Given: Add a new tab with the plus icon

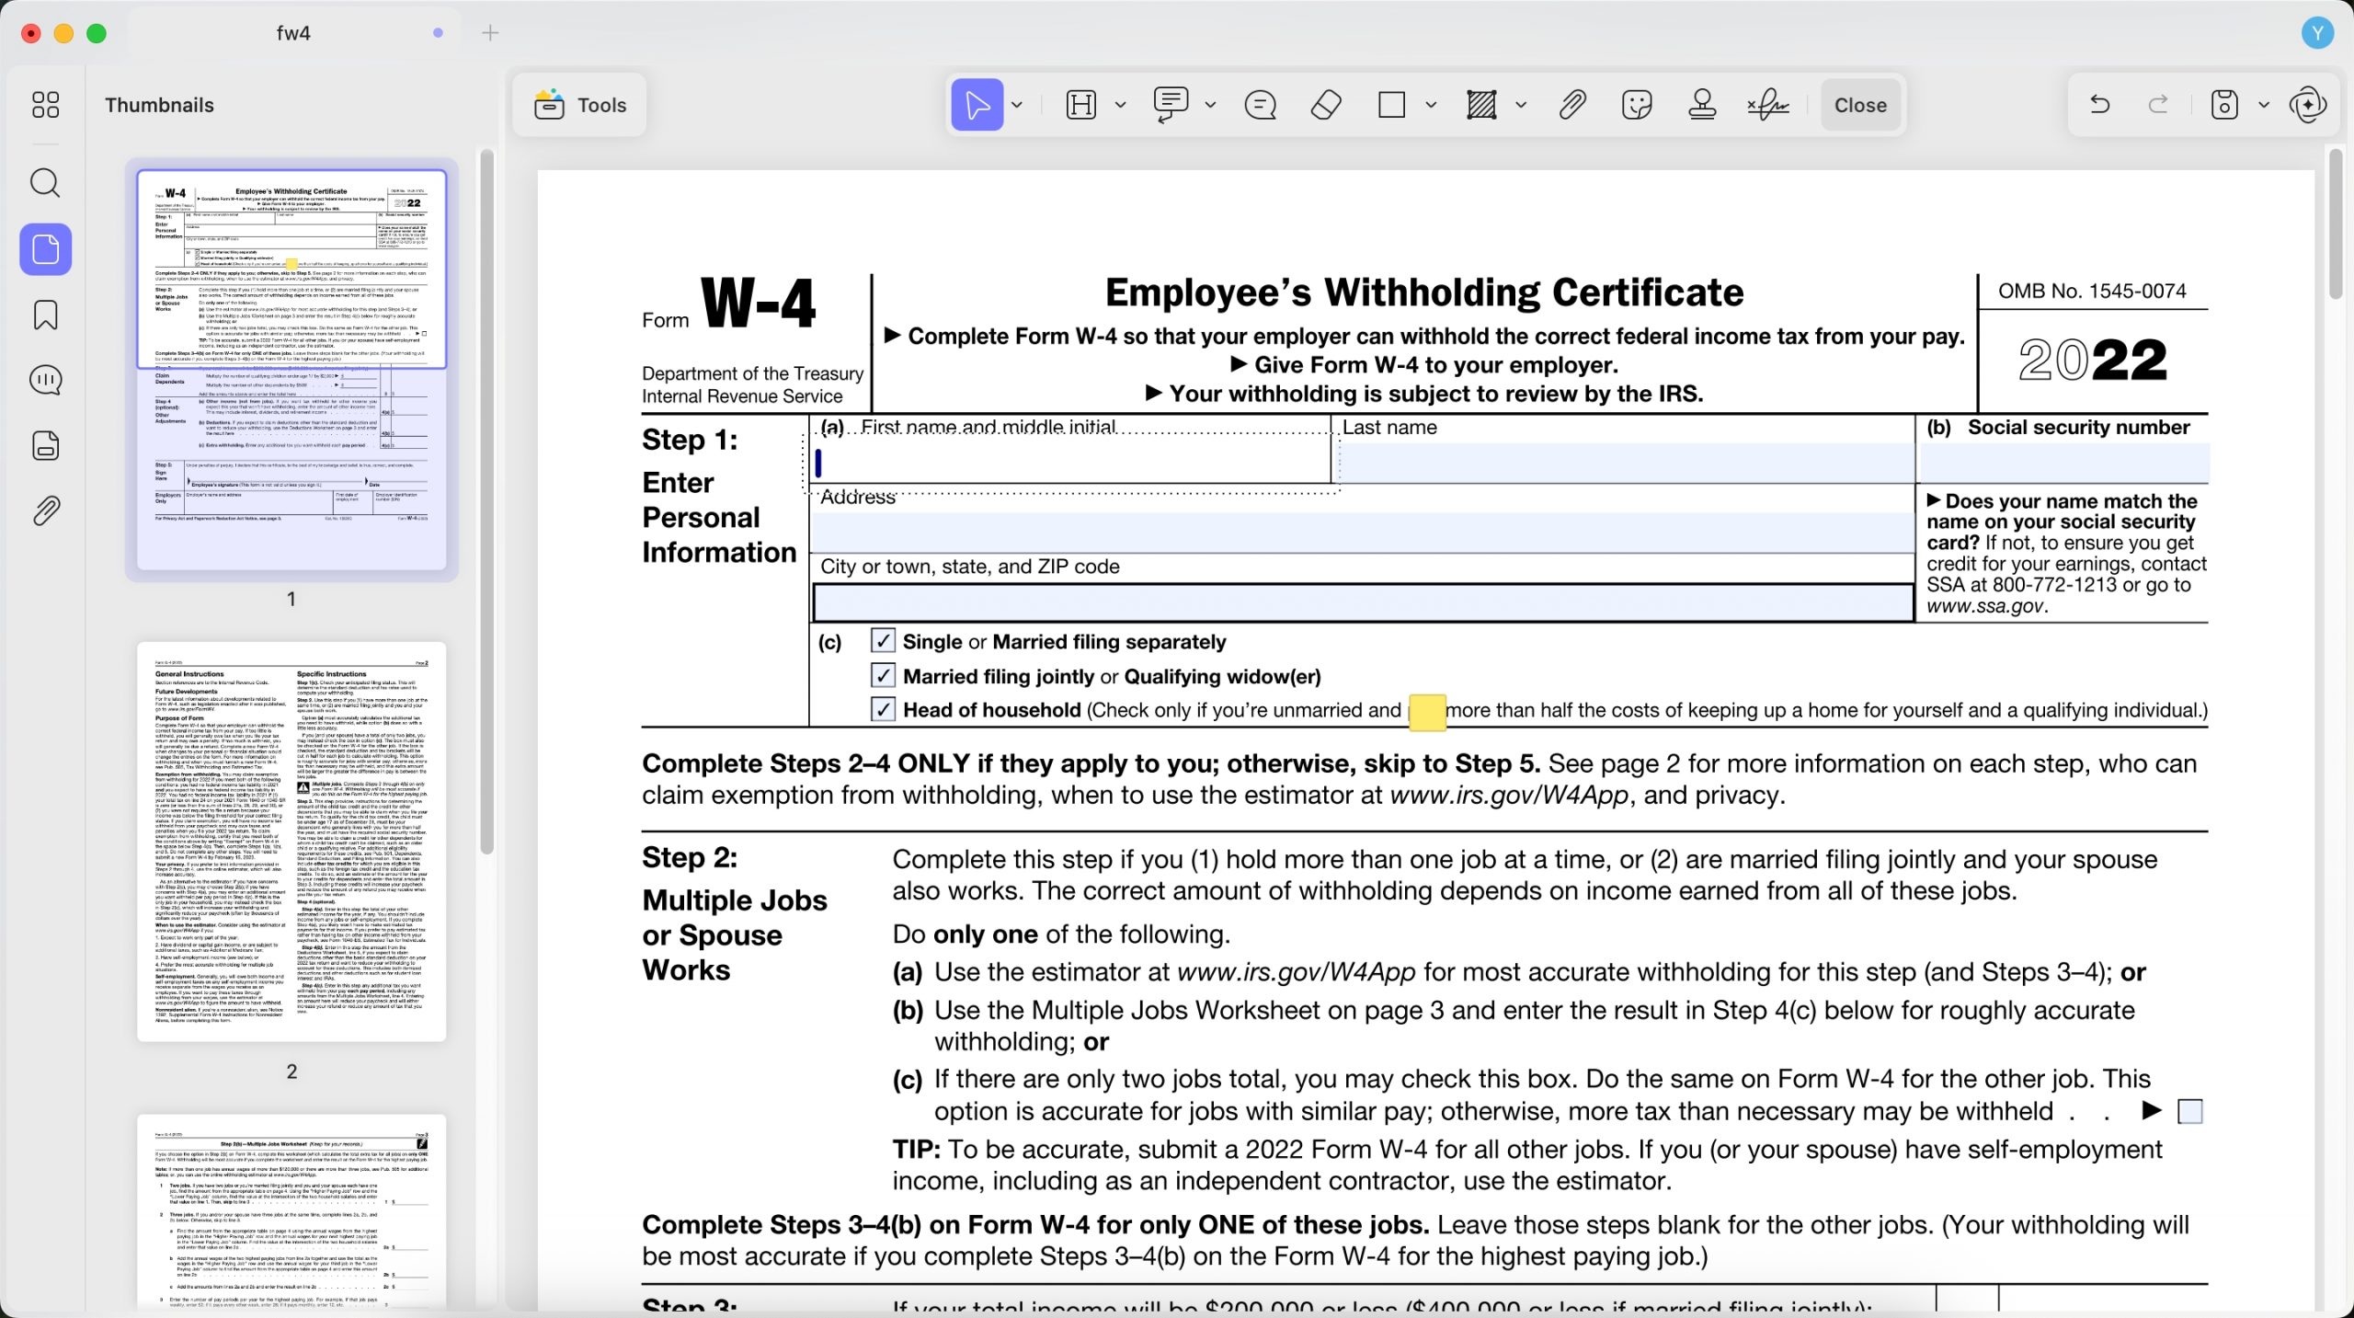Looking at the screenshot, I should pos(490,33).
